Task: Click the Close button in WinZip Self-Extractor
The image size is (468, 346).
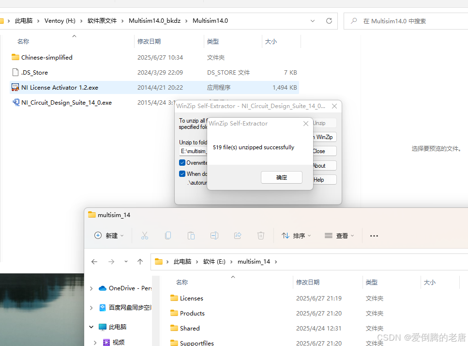Action: pos(324,151)
